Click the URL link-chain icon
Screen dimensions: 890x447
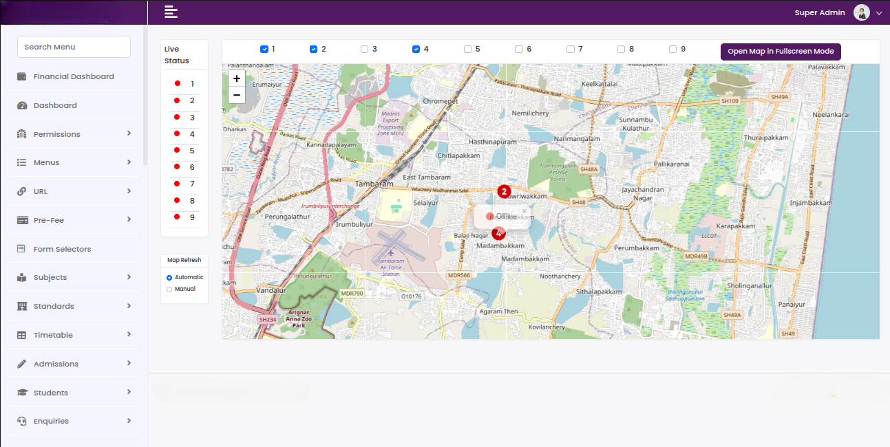click(21, 191)
